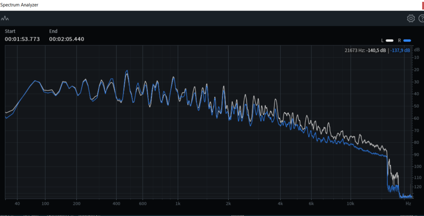Open the help question mark icon
424x216 pixels.
pos(421,18)
